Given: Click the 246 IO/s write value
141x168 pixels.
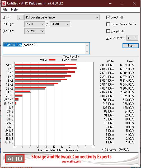Looking at the screenshot, I should pyautogui.click(x=108, y=104).
